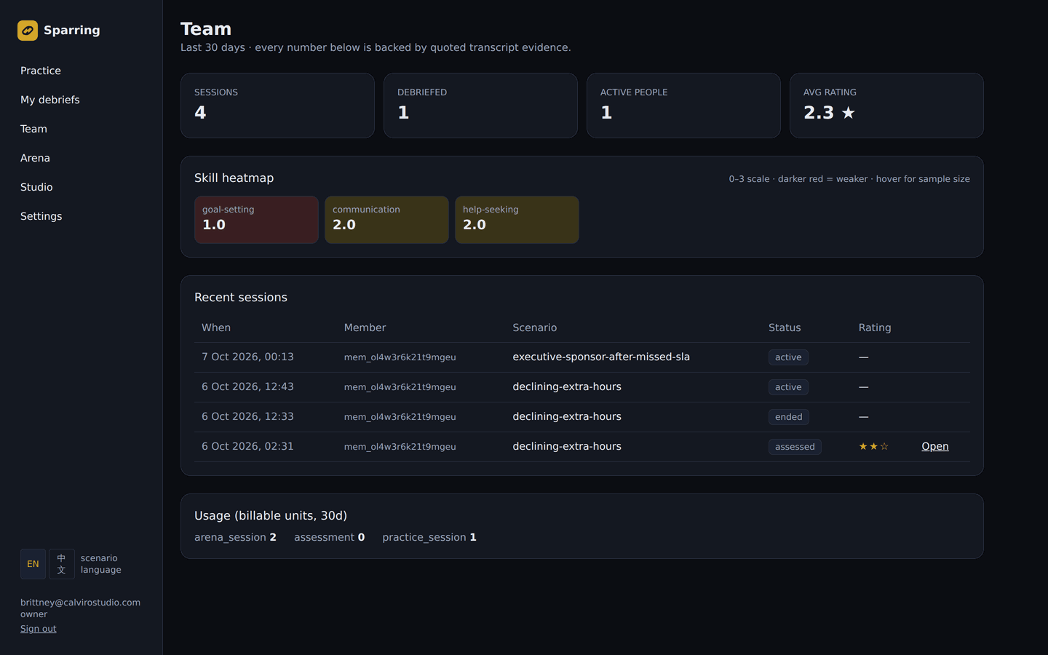Go to My debriefs
Image resolution: width=1048 pixels, height=655 pixels.
coord(50,100)
